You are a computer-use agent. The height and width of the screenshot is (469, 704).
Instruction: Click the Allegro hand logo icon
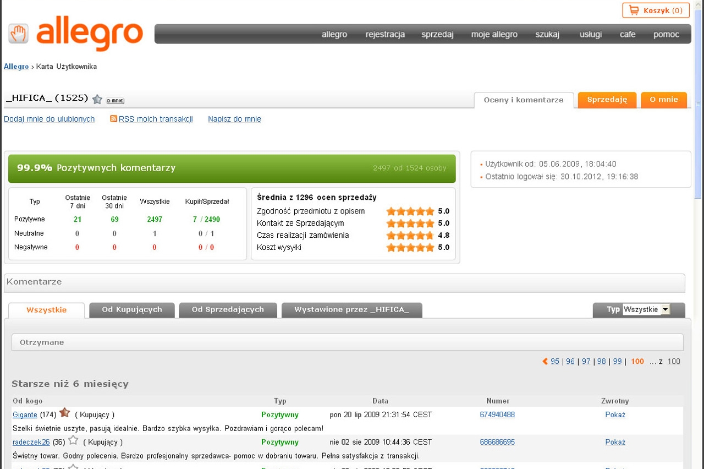click(18, 34)
